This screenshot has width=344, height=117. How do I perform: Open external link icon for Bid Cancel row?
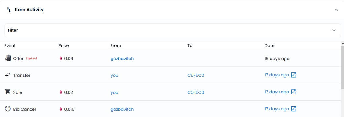click(x=294, y=109)
